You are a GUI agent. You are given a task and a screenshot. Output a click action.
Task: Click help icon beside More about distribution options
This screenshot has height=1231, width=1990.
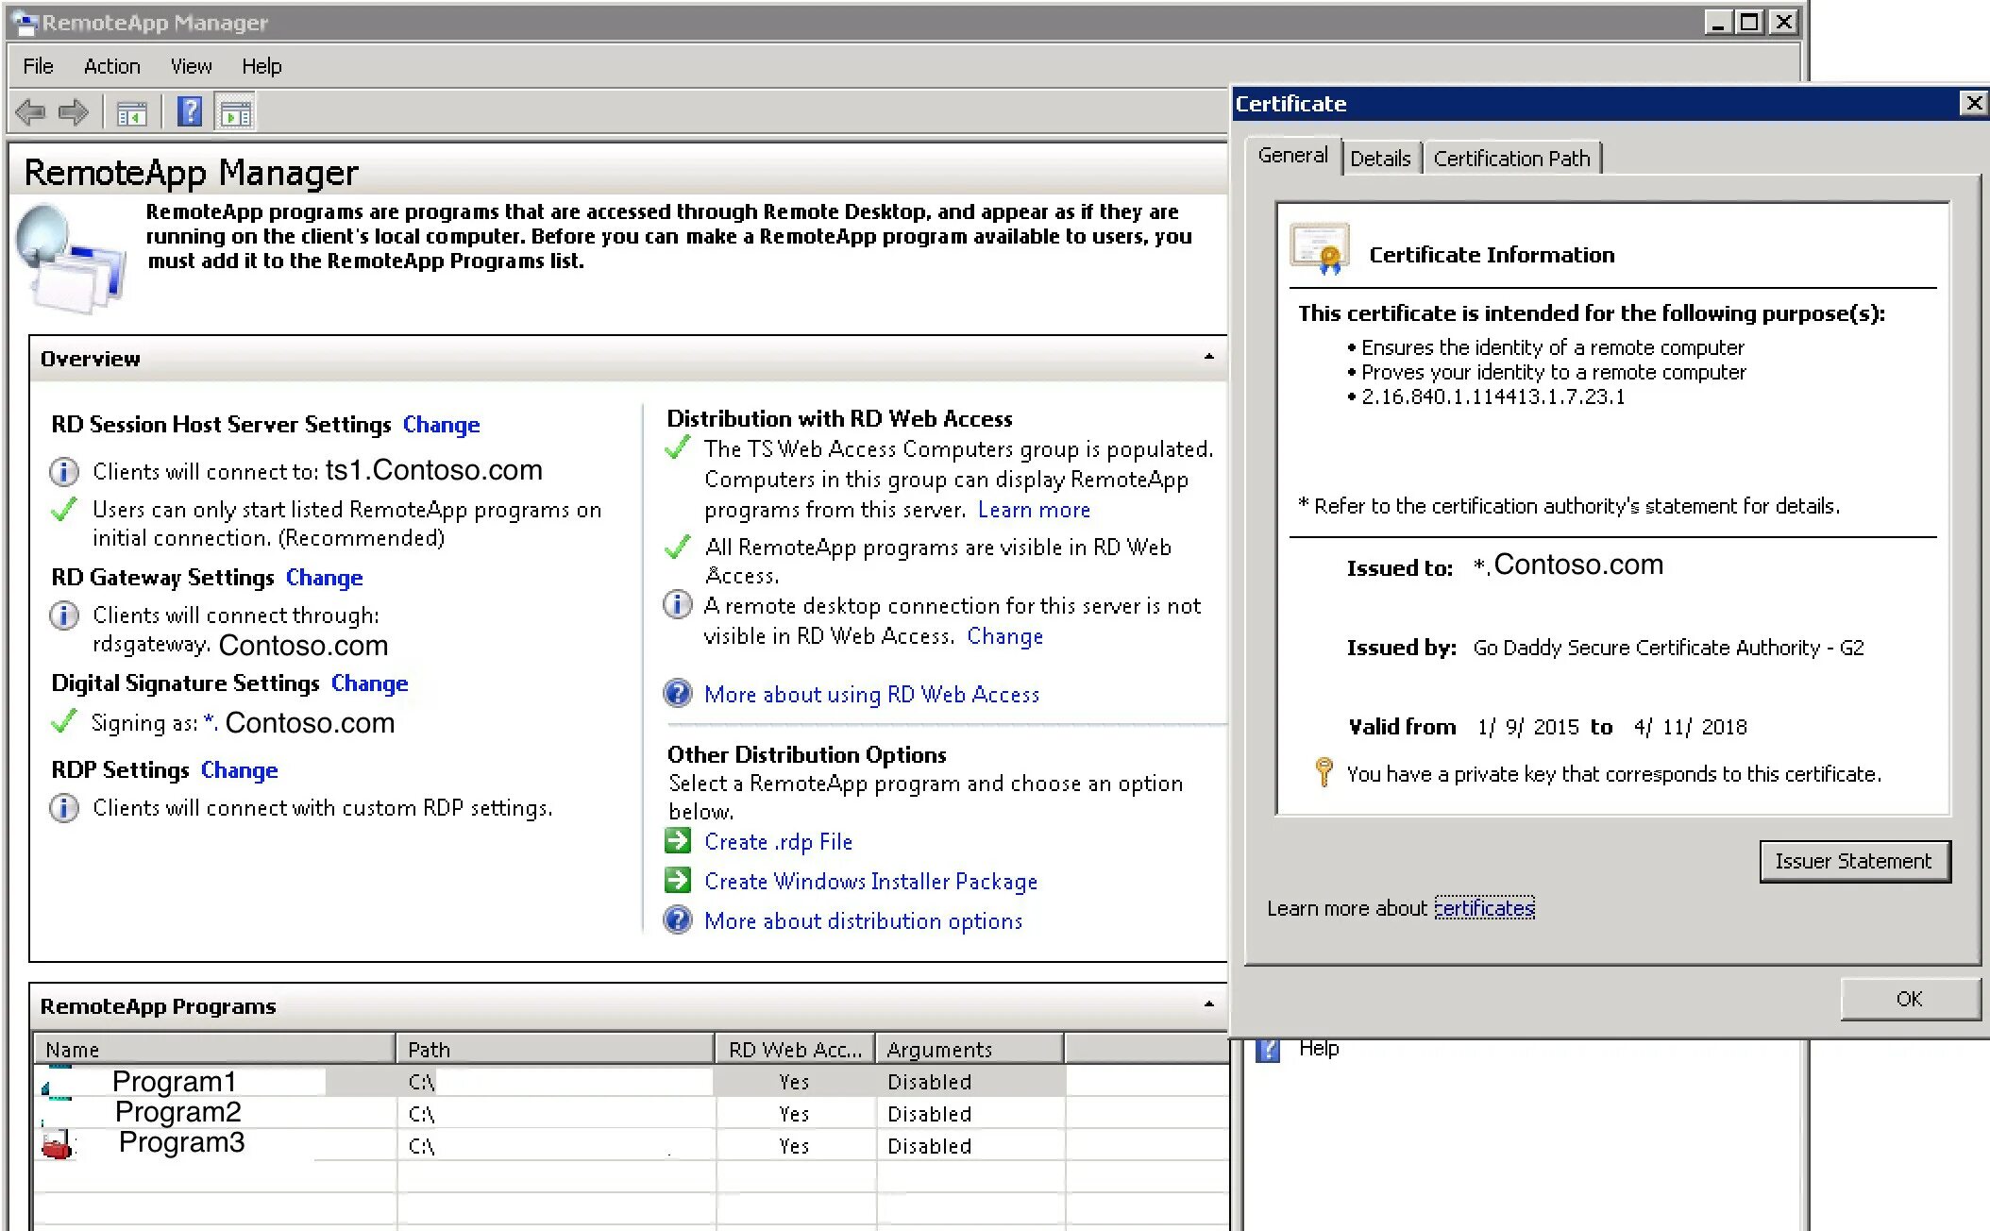pyautogui.click(x=678, y=920)
